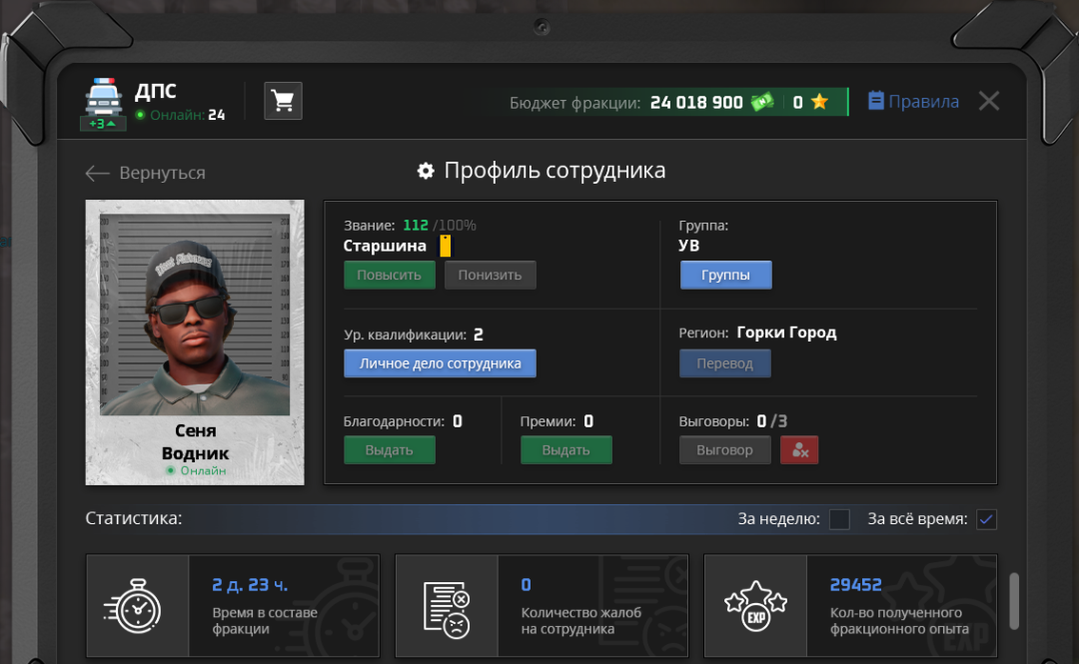The height and width of the screenshot is (664, 1079).
Task: Click the +3 indicator under the car icon
Action: coord(103,124)
